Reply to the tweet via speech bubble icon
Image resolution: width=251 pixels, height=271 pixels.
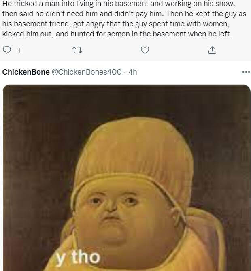point(7,50)
